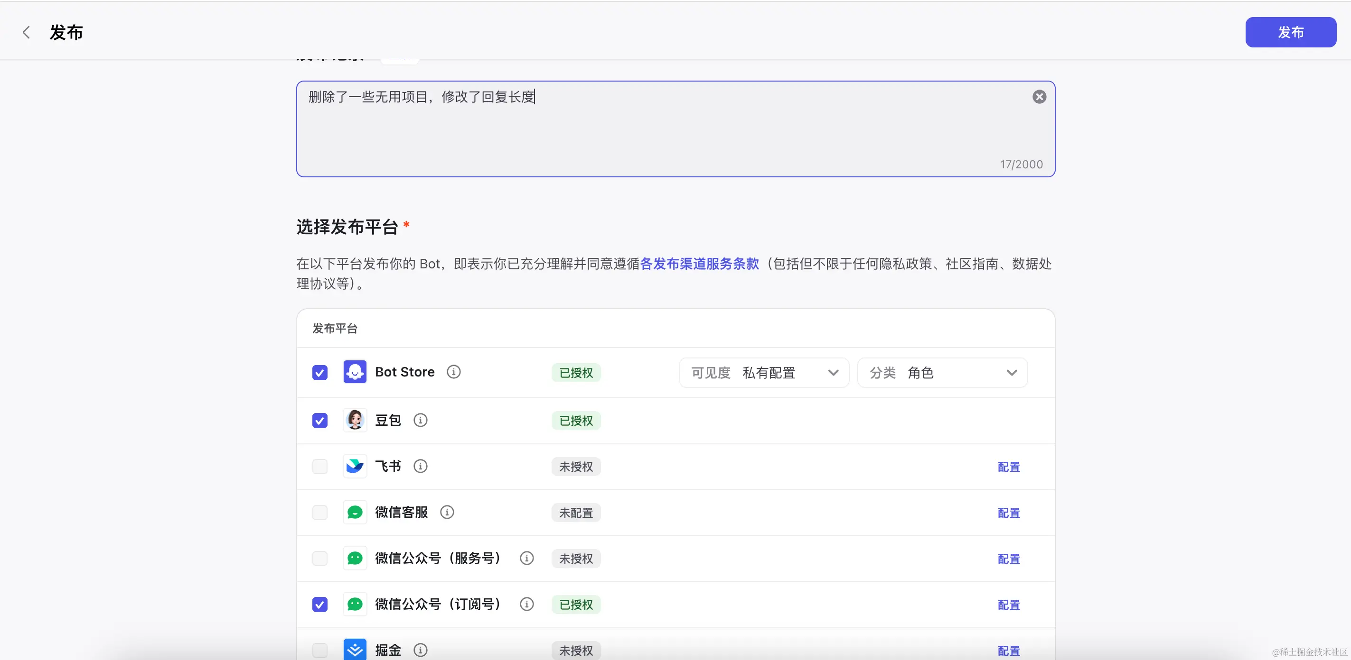Open the 可见度 私有配置 dropdown
The height and width of the screenshot is (660, 1351).
[x=764, y=373]
